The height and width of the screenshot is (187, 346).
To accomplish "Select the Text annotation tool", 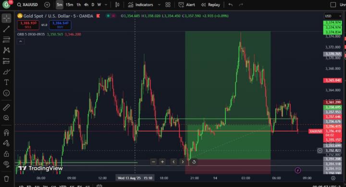I will pos(6,82).
